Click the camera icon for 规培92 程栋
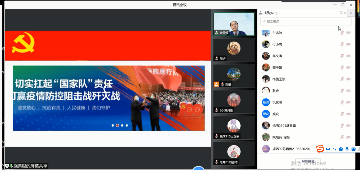This screenshot has height=170, width=360. coord(348,137)
